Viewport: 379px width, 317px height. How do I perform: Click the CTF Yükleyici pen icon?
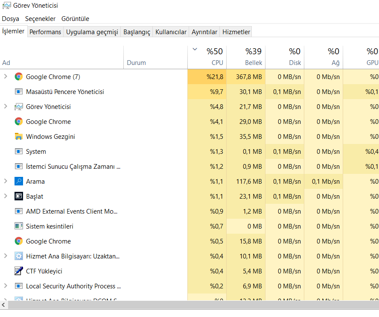(19, 271)
